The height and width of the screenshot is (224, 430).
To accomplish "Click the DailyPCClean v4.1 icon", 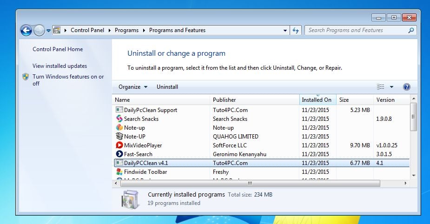I will click(x=119, y=163).
